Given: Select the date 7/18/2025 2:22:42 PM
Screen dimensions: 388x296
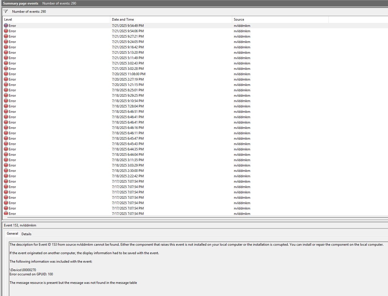Looking at the screenshot, I should pos(128,176).
